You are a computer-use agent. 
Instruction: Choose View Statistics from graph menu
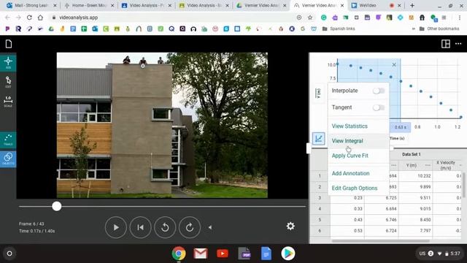pos(350,126)
